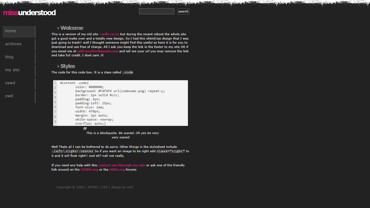Follow the willr.co.nz link
370x208 pixels.
click(110, 34)
